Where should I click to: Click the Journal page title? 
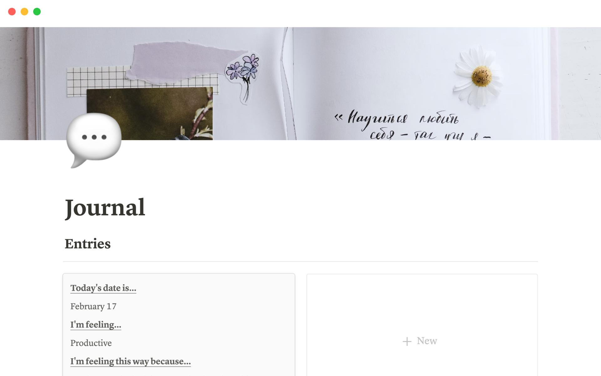[105, 208]
